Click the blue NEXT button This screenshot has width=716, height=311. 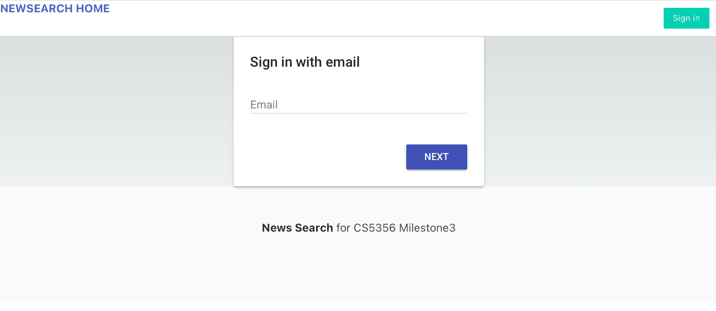pos(437,157)
